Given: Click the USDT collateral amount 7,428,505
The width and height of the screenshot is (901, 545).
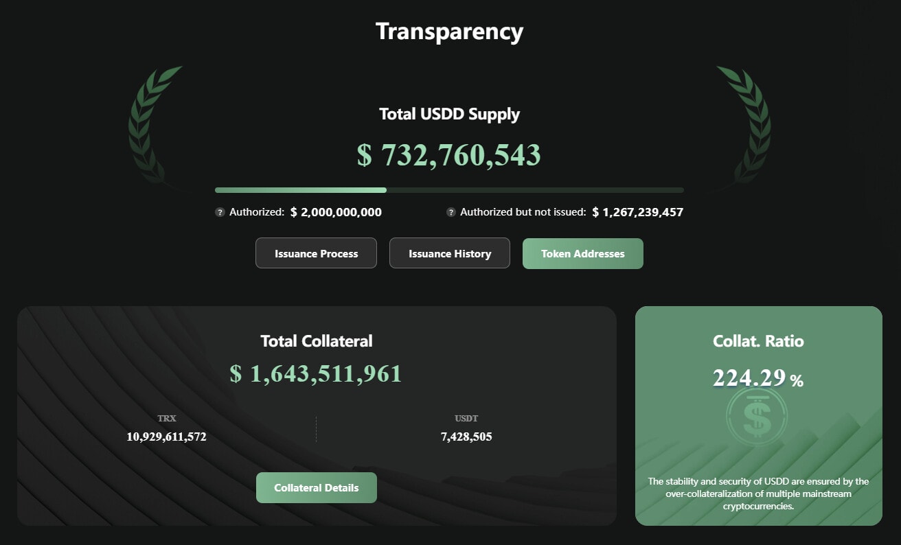Looking at the screenshot, I should coord(466,437).
